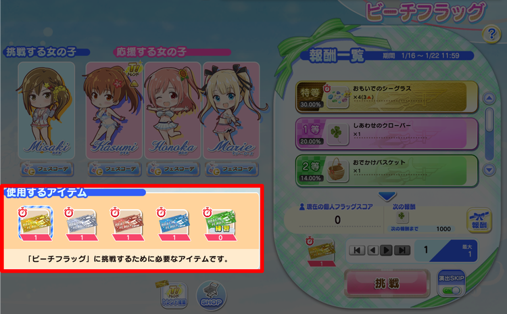
Task: Open the trend check icon
Action: click(174, 294)
